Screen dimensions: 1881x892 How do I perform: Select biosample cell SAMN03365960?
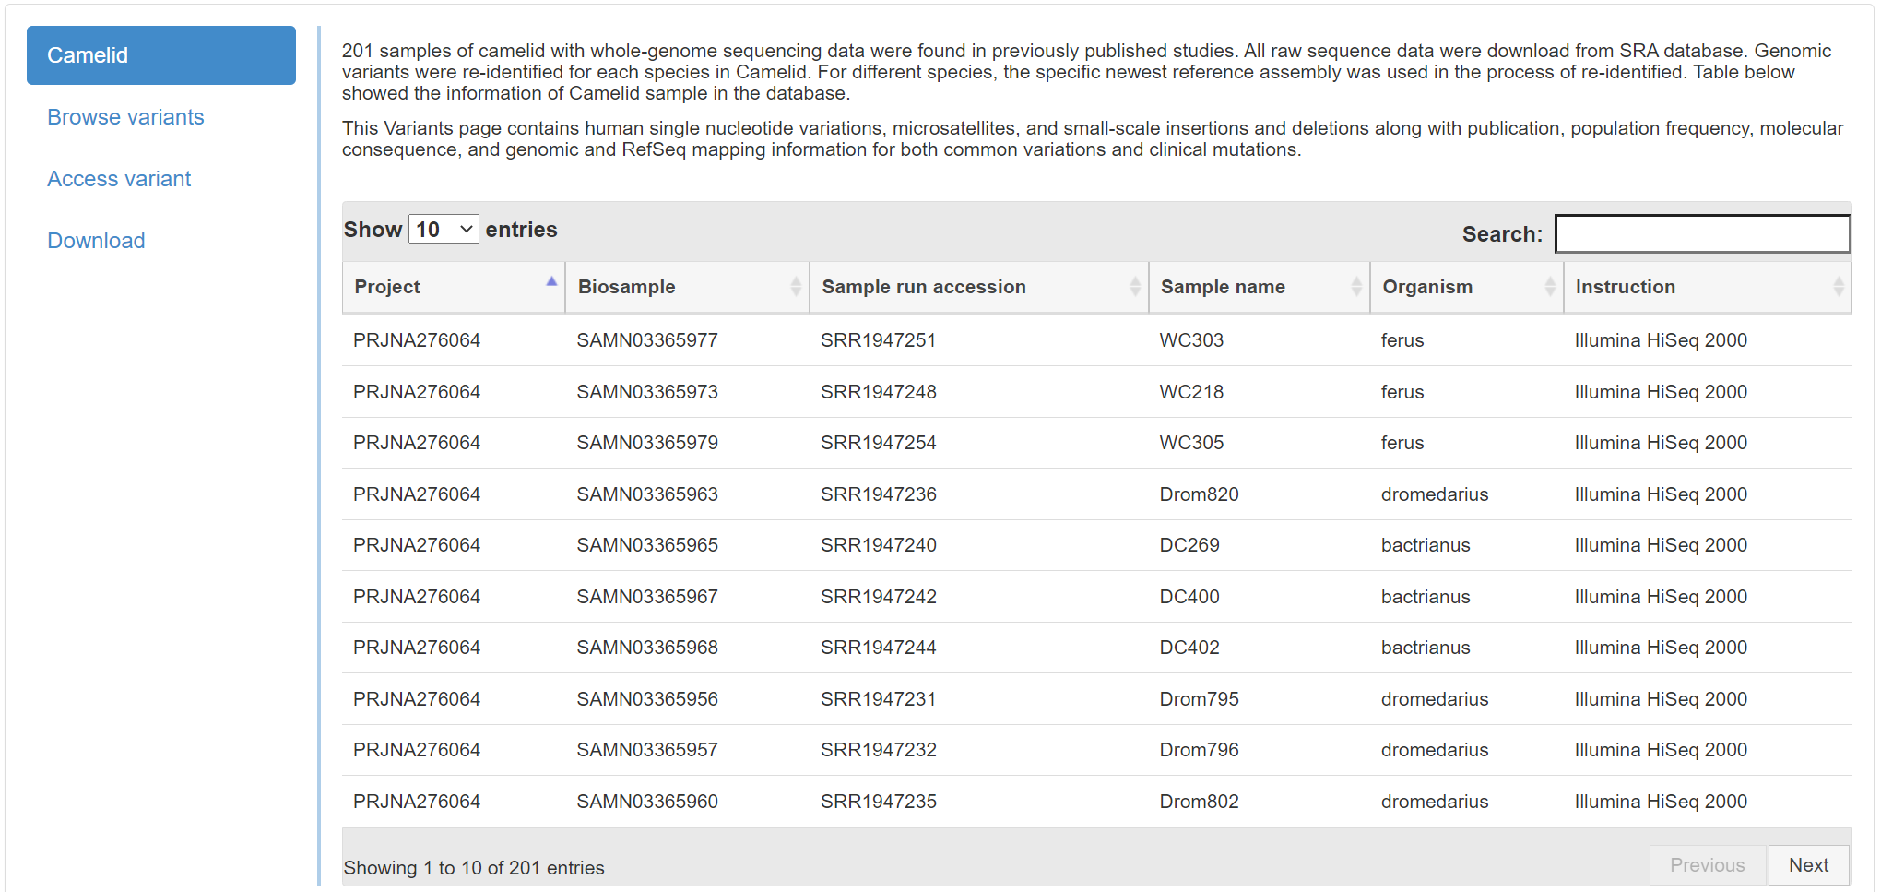pos(647,802)
